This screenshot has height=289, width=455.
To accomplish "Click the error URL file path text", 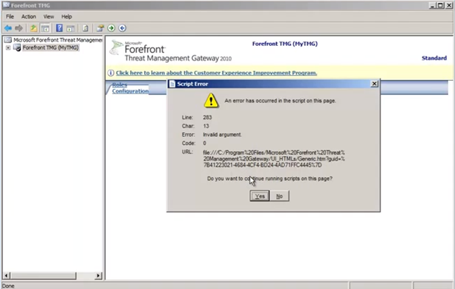I will (x=274, y=159).
